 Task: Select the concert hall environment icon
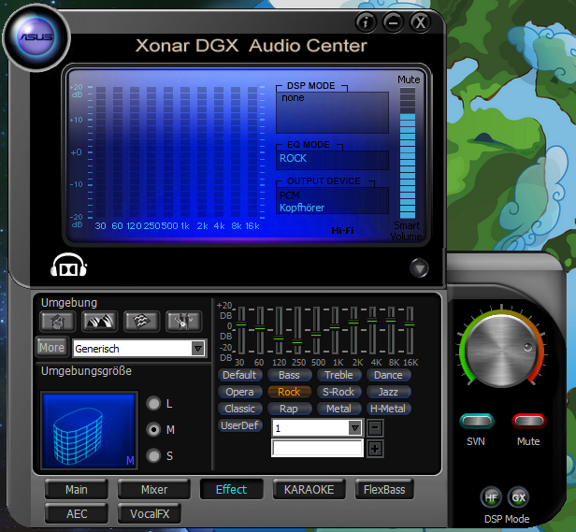pos(100,322)
